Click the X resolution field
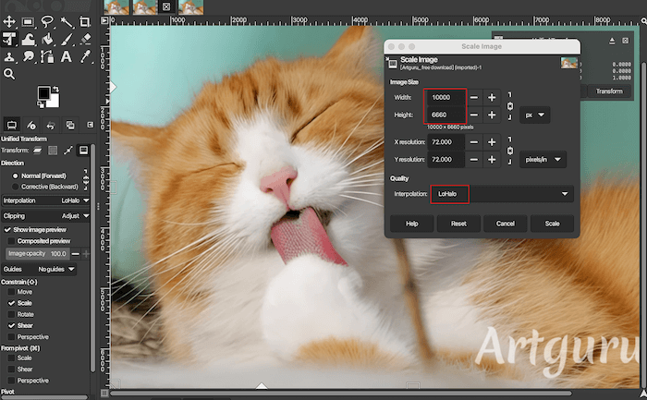Image resolution: width=647 pixels, height=400 pixels. [446, 142]
